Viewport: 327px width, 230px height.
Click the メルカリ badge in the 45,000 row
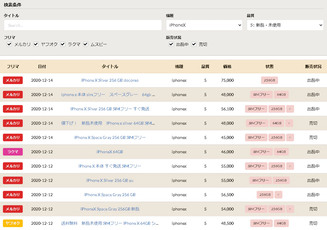[13, 137]
